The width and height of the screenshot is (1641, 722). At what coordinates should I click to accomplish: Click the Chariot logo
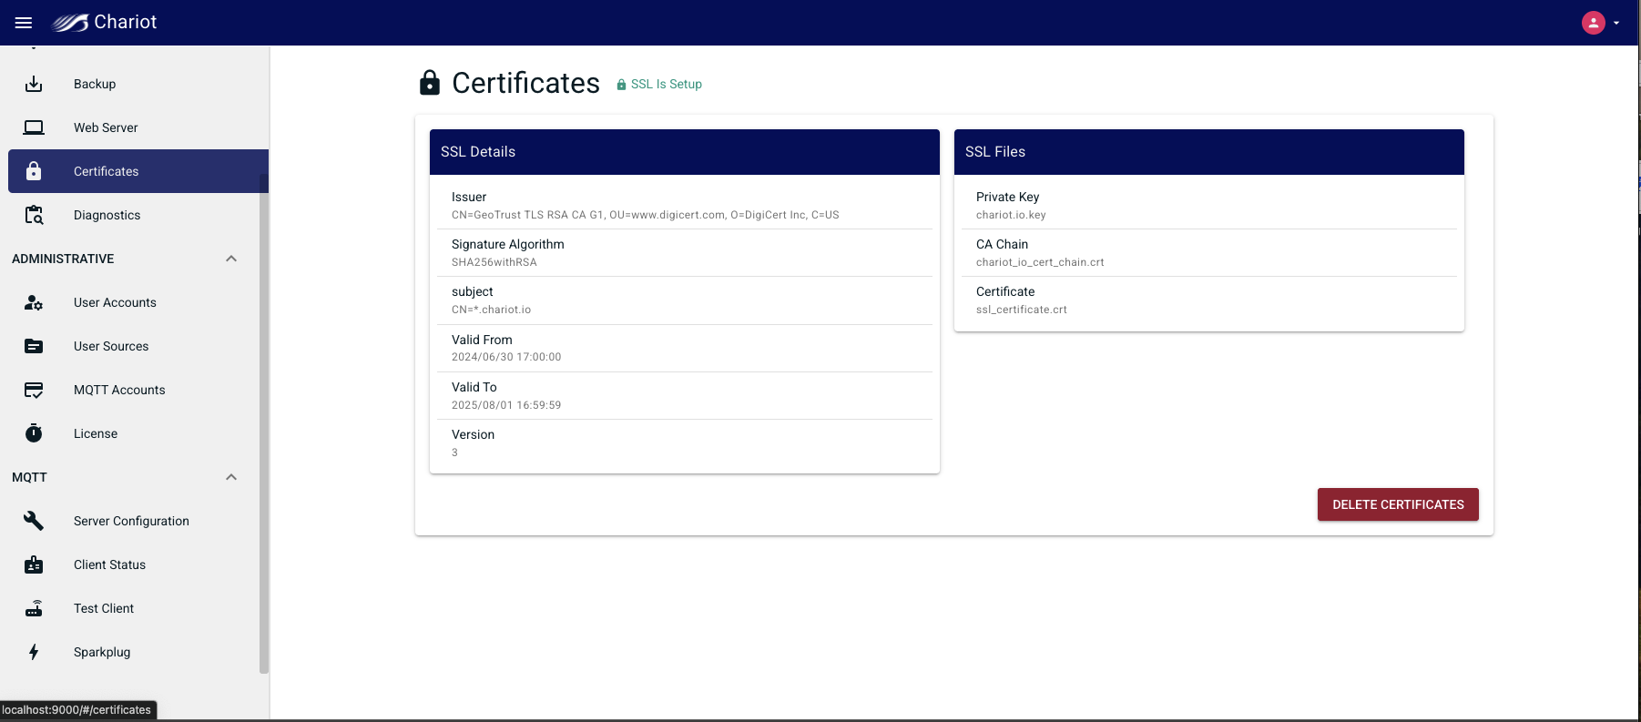[105, 23]
